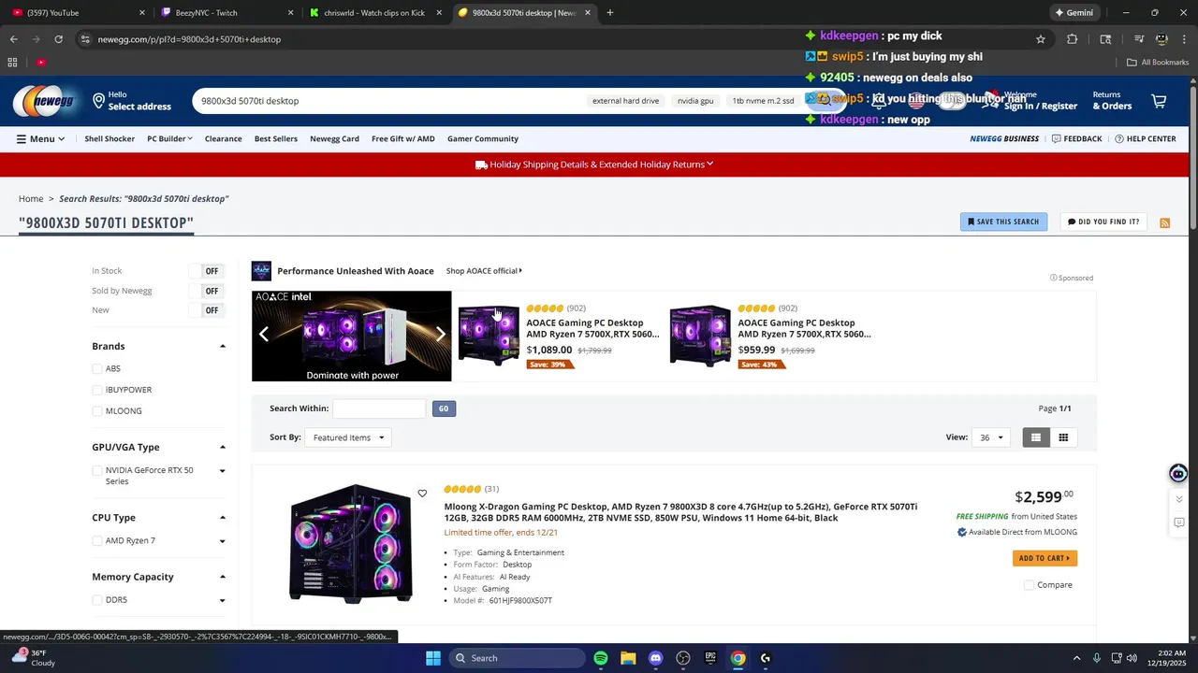This screenshot has height=673, width=1198.
Task: Open the View 36 items dropdown
Action: [990, 437]
